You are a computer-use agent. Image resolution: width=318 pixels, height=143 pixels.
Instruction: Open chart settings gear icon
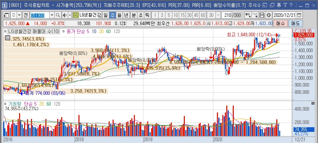click(x=269, y=15)
